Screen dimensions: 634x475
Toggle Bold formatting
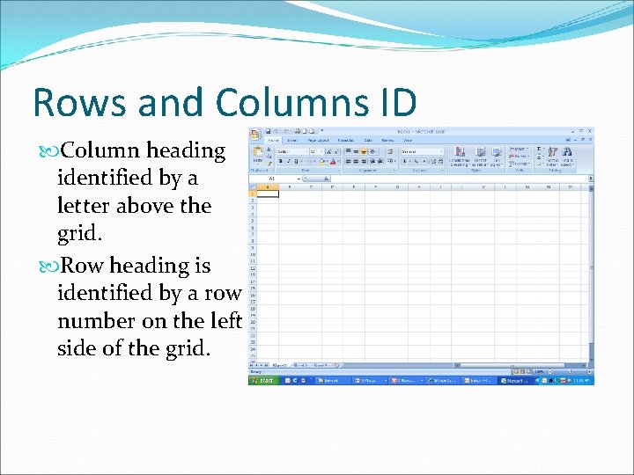[x=281, y=161]
